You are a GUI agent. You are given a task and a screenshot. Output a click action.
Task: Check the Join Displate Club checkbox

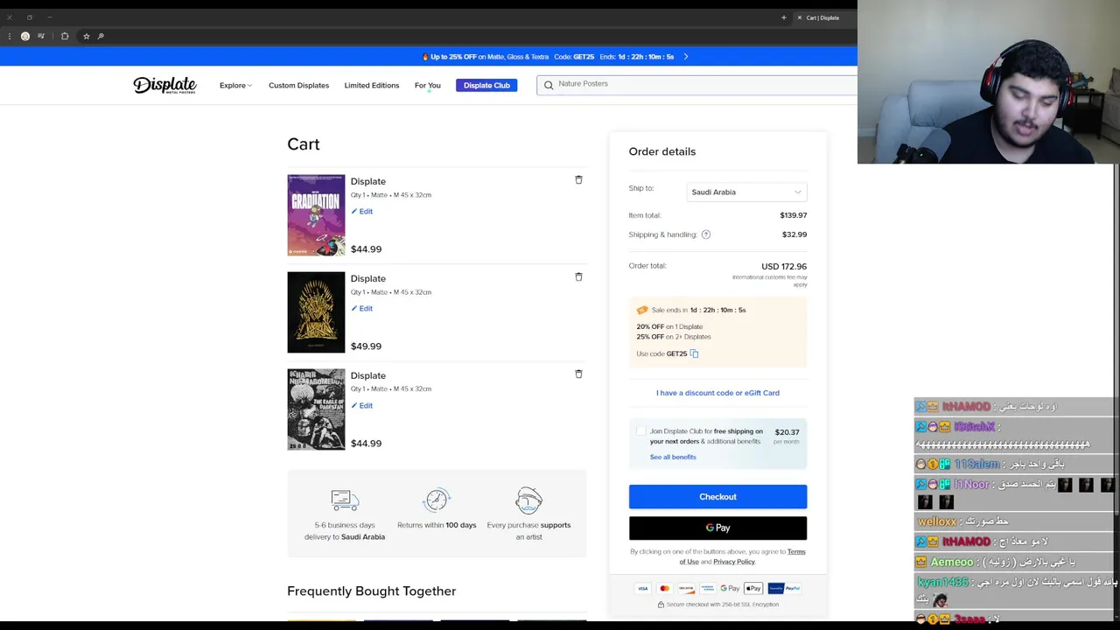641,431
